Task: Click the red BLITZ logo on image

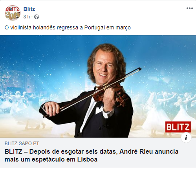Action: (x=178, y=127)
